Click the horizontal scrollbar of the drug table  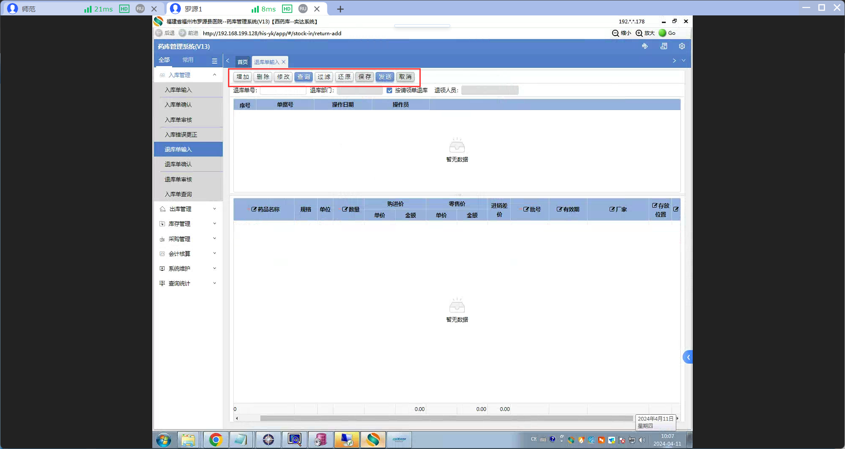(447, 418)
